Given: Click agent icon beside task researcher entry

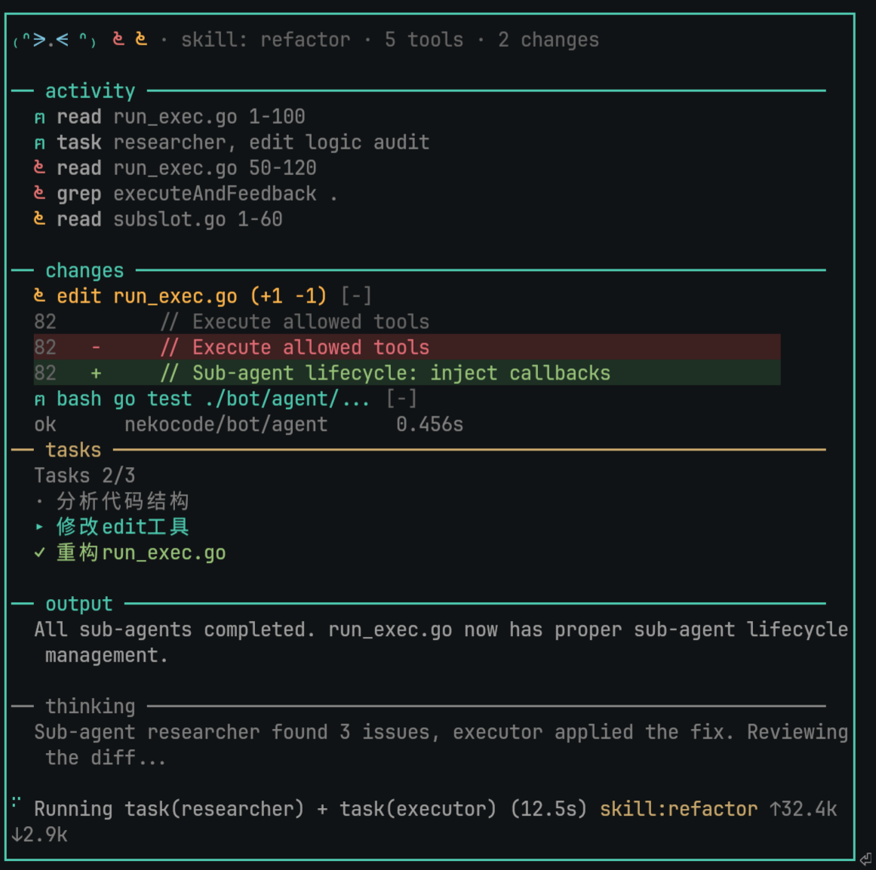Looking at the screenshot, I should pos(40,143).
